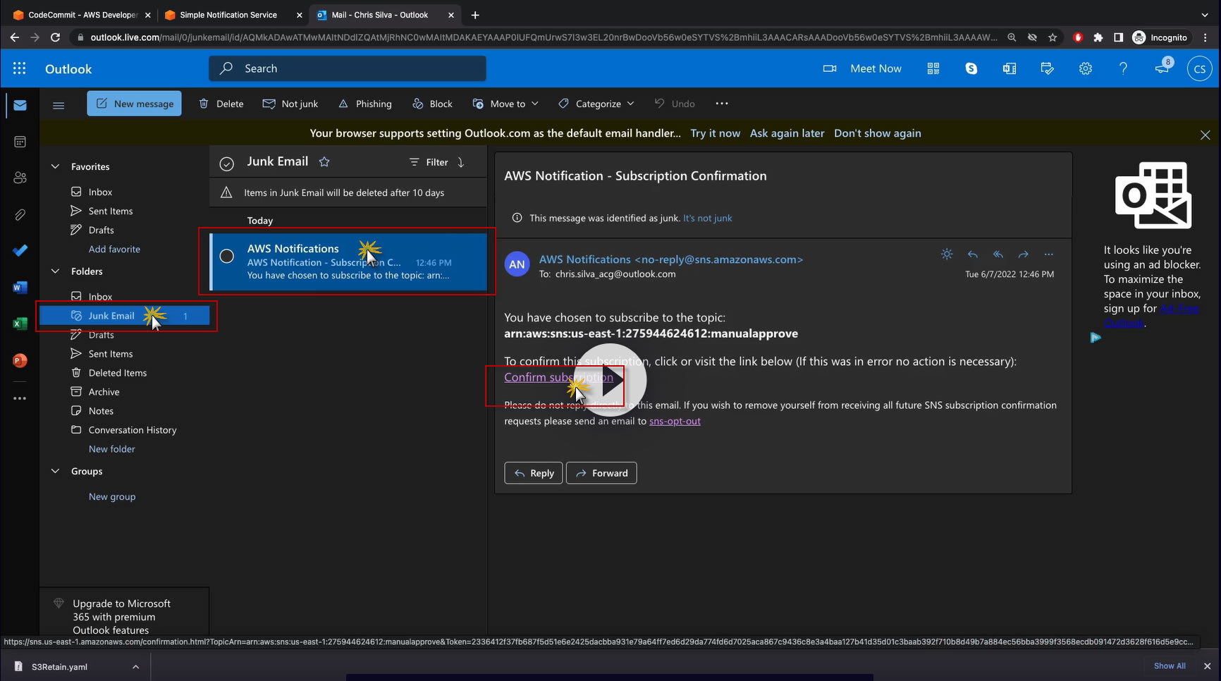Show more apps in left rail

tap(20, 398)
